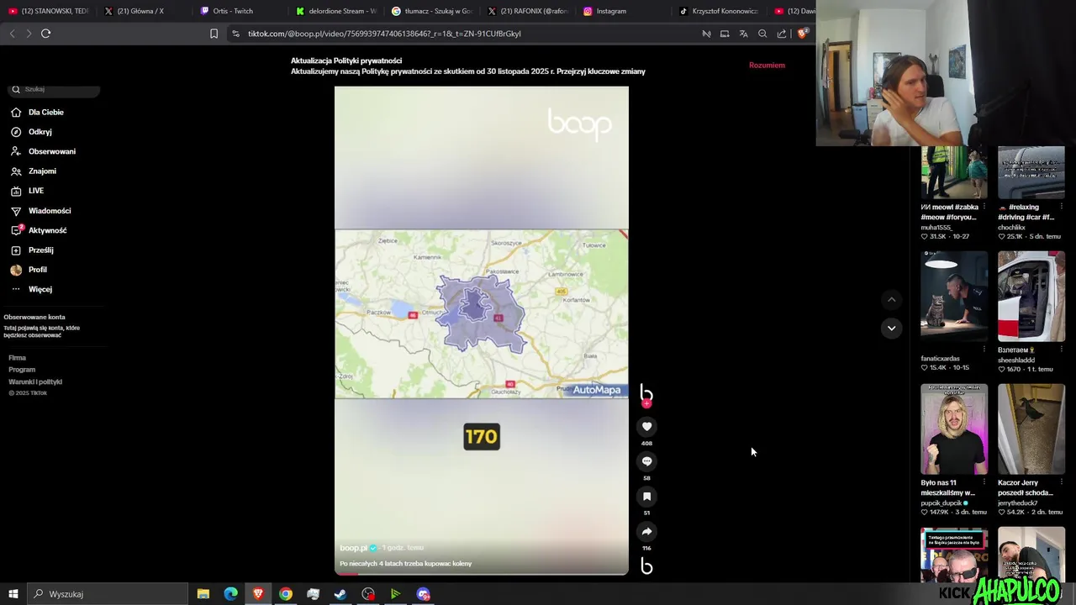
Task: Open the Kaczor Jerry video thumbnail
Action: 1031,429
